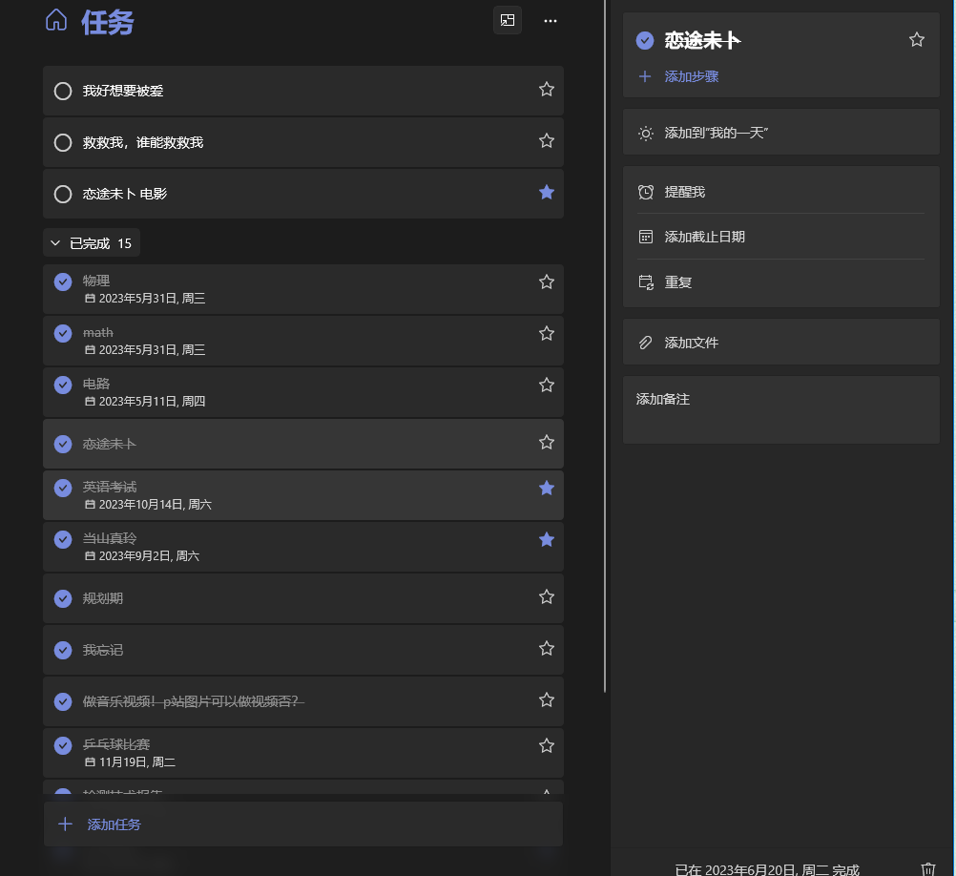Unstar the 英语考试 completed task
The image size is (956, 876).
[x=547, y=489]
